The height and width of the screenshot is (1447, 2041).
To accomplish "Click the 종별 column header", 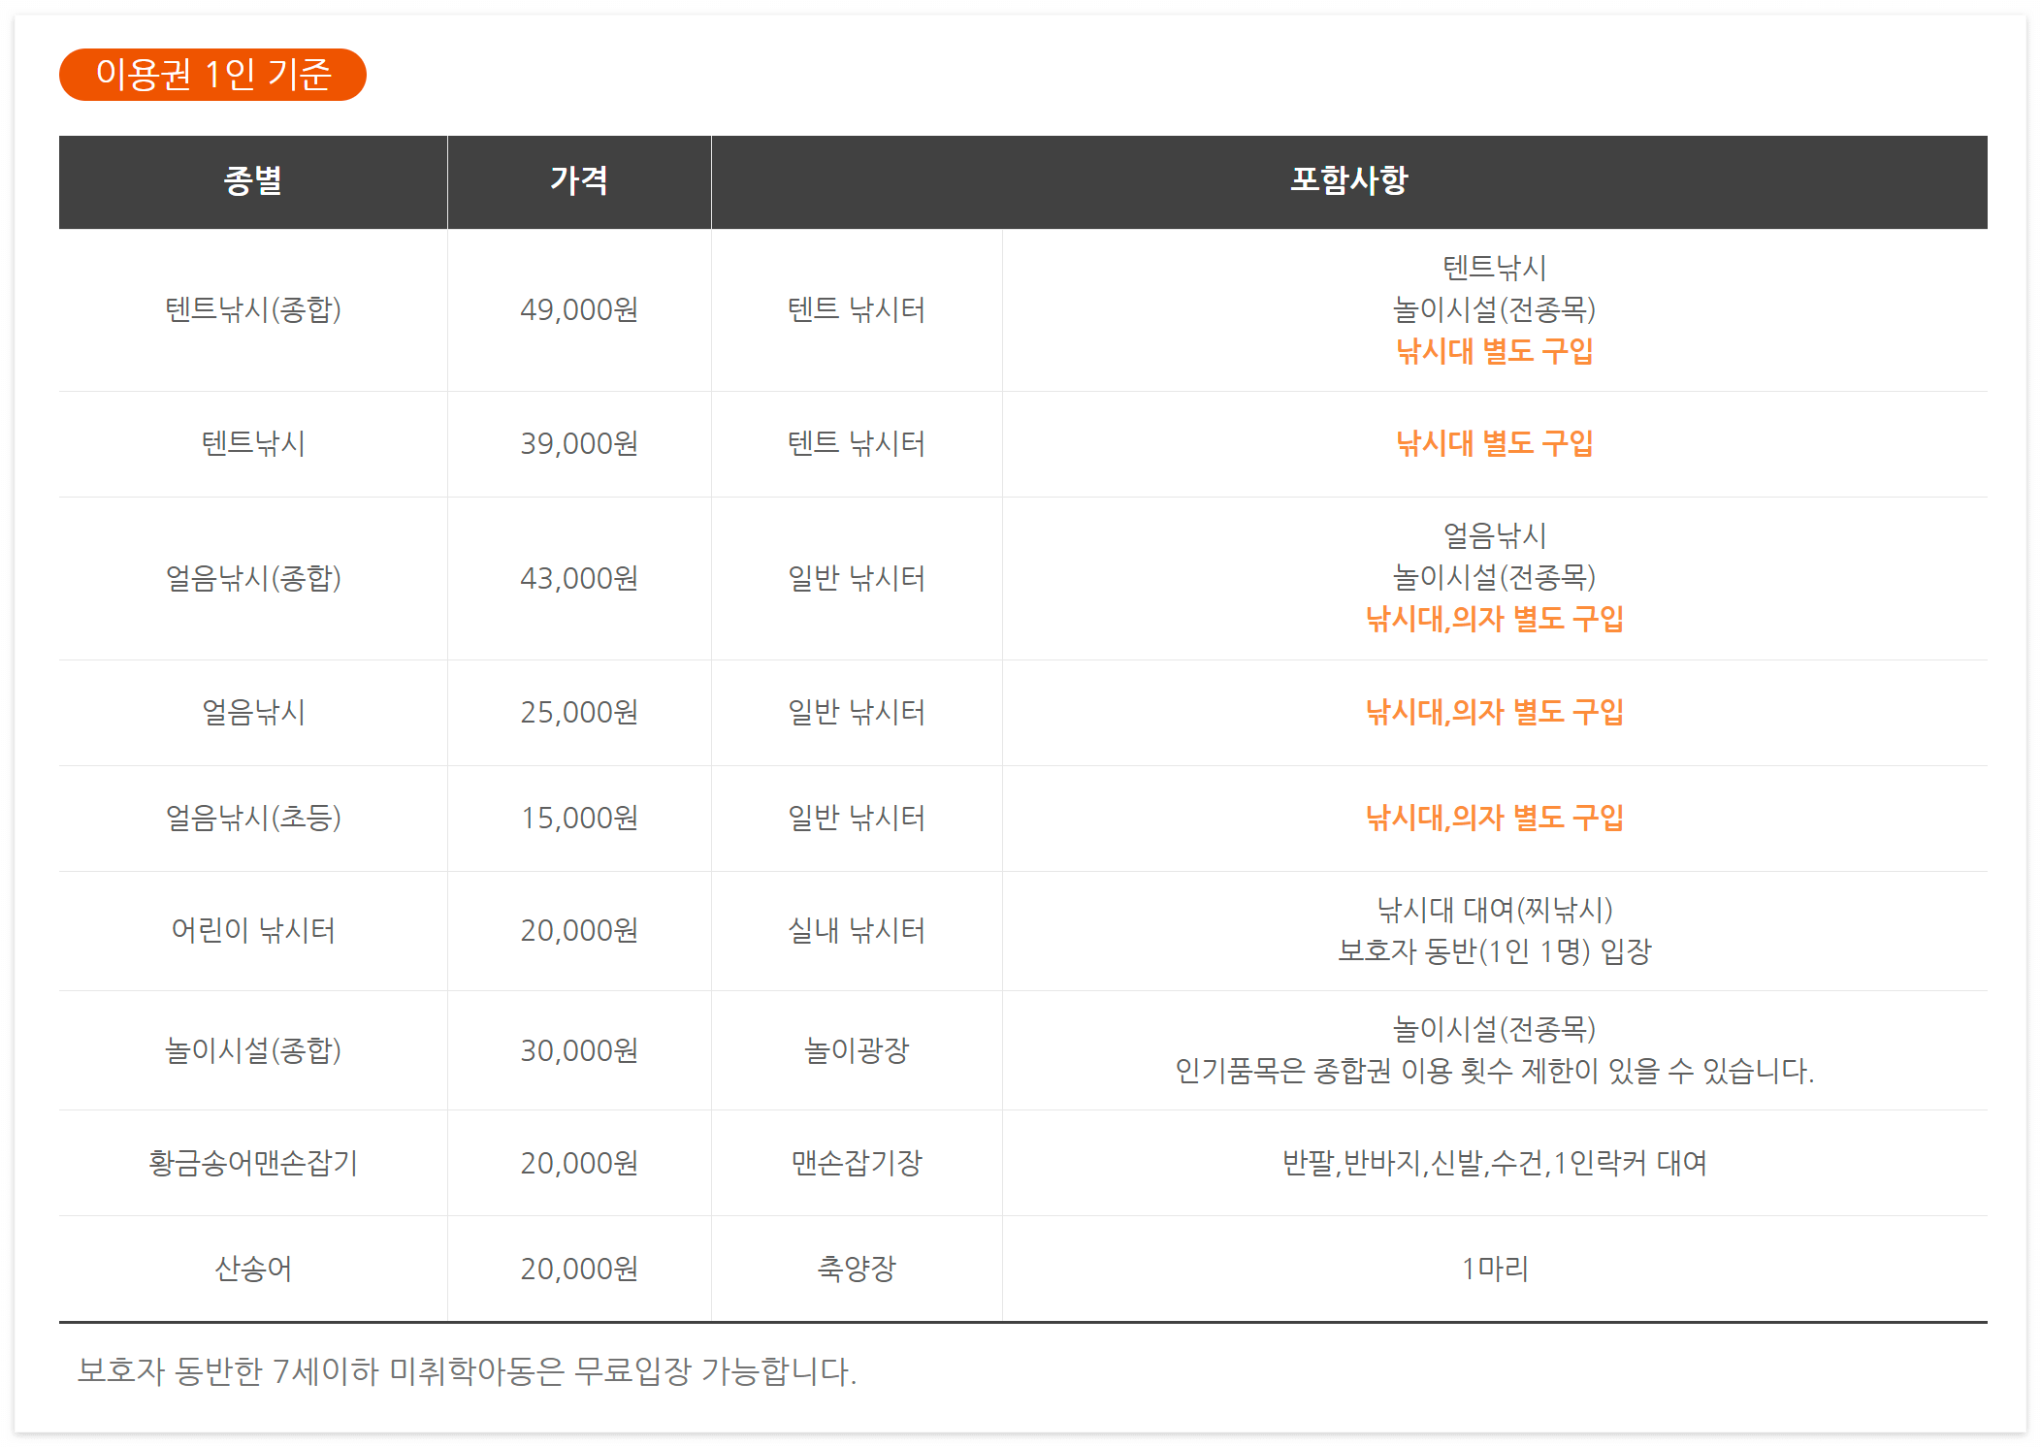I will (252, 180).
